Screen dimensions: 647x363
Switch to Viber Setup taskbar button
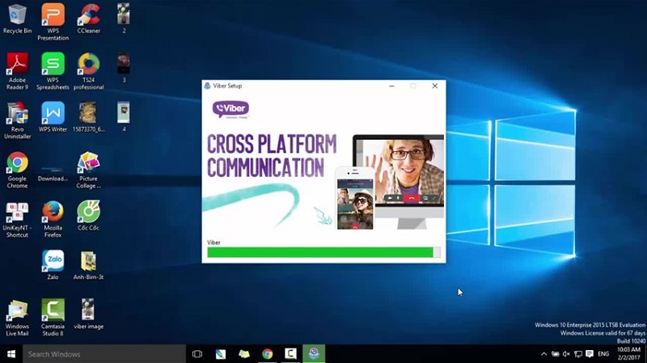tap(314, 354)
